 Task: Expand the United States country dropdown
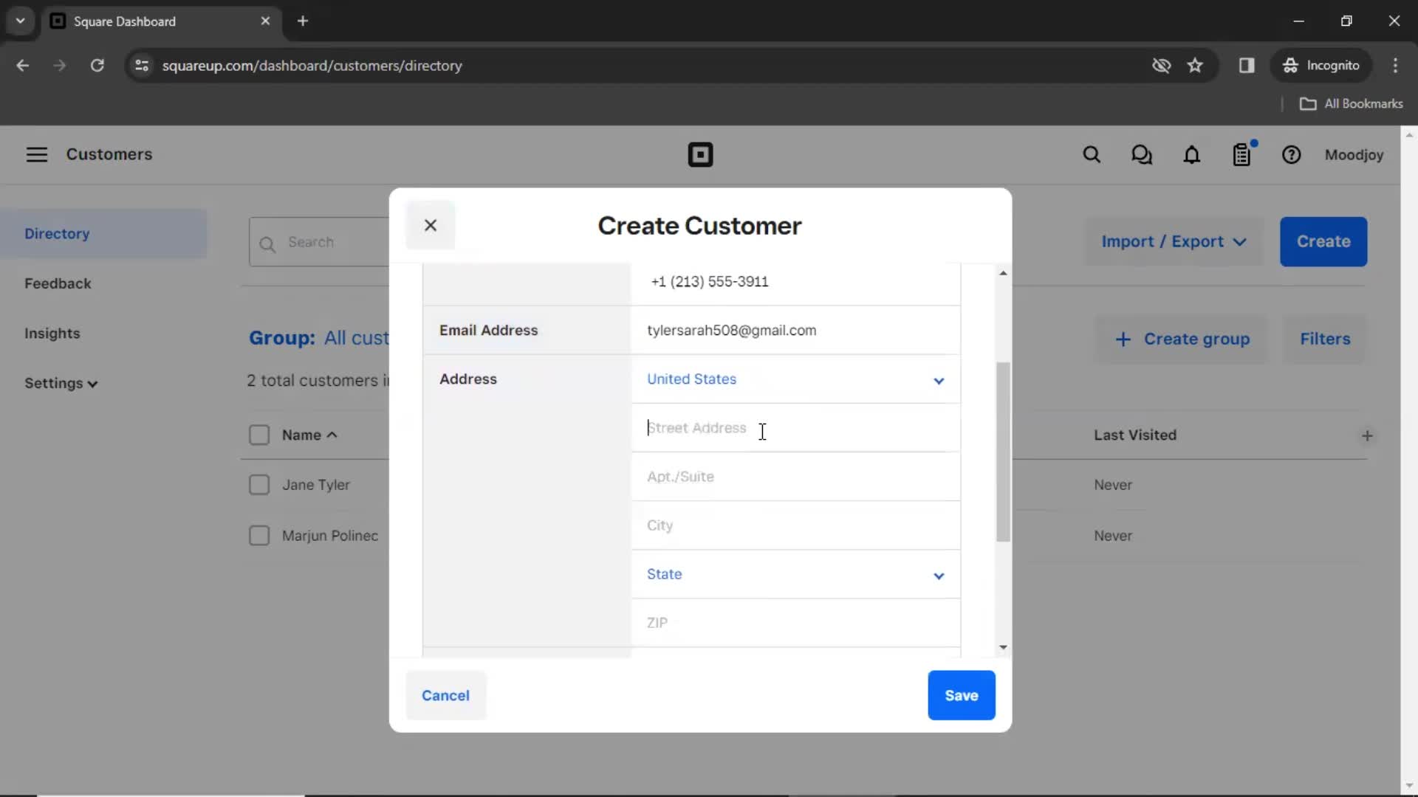point(936,379)
